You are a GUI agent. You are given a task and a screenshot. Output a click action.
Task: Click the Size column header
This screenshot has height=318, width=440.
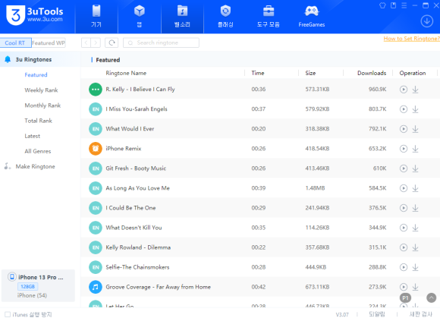click(x=310, y=74)
